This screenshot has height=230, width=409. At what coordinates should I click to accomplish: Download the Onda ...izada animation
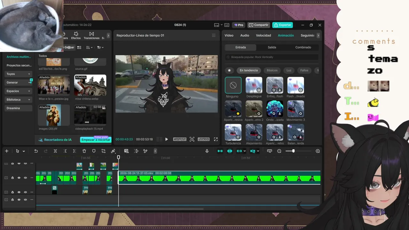point(280,113)
